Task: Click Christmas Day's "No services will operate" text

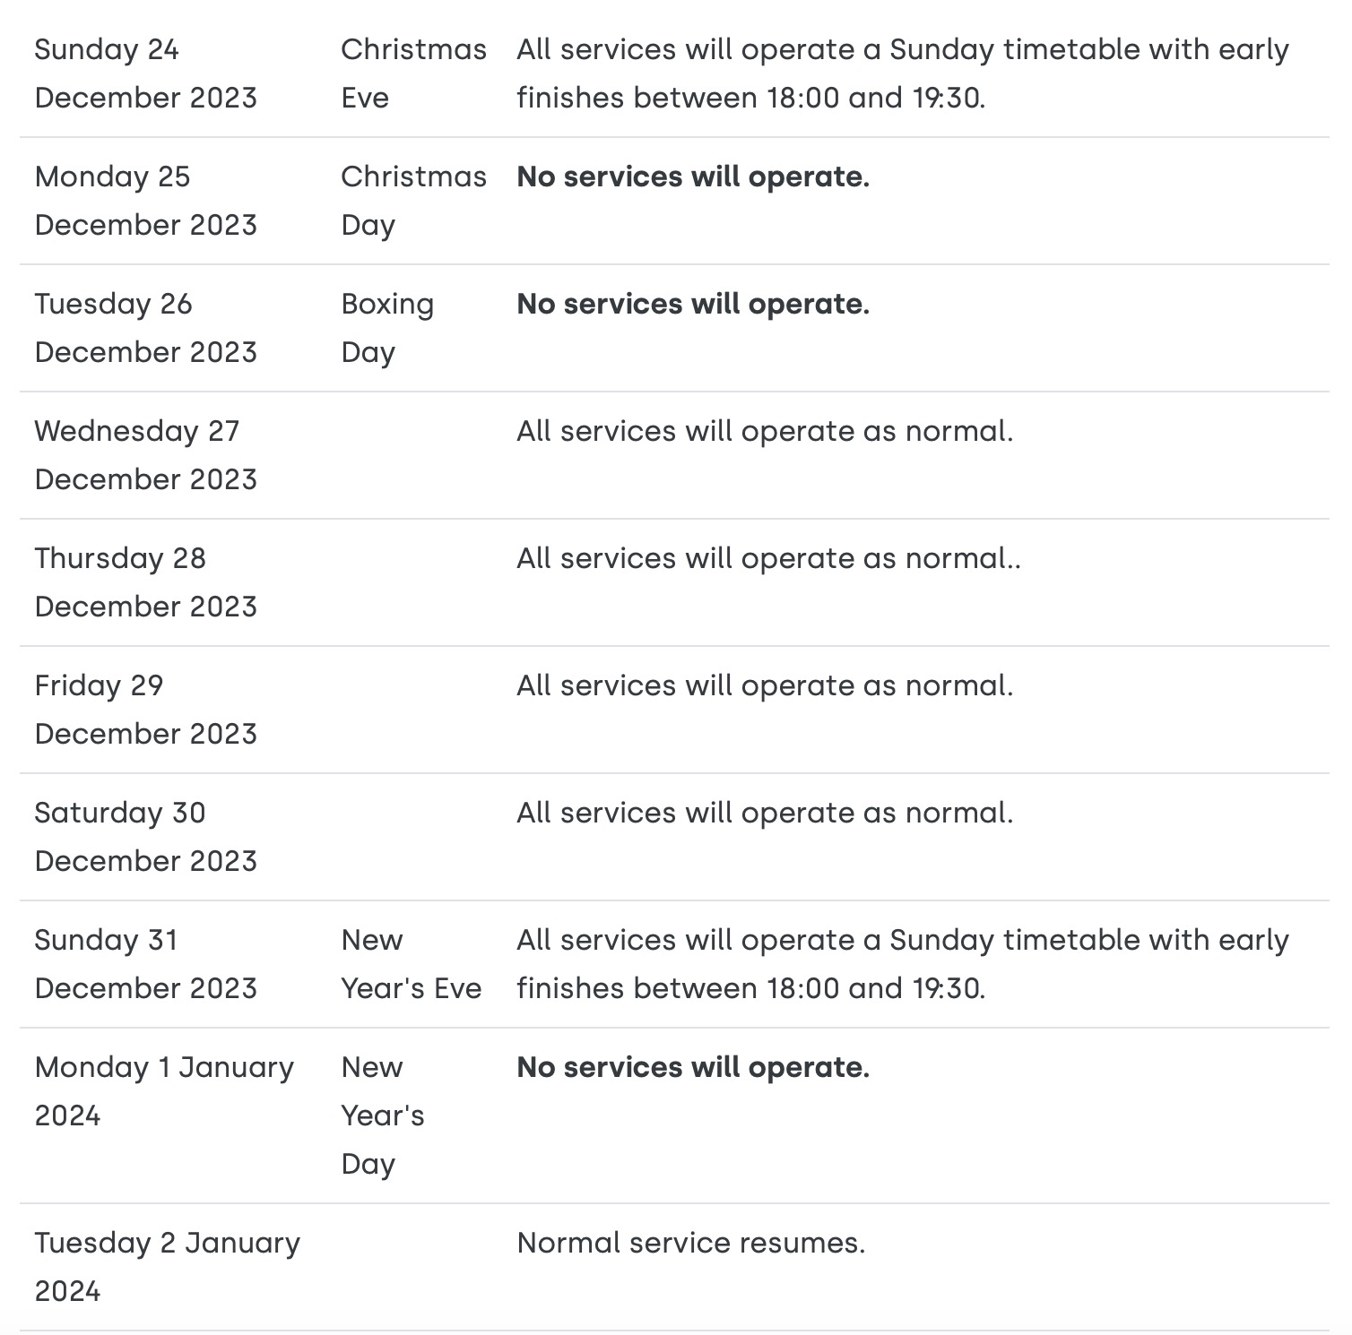Action: point(693,177)
